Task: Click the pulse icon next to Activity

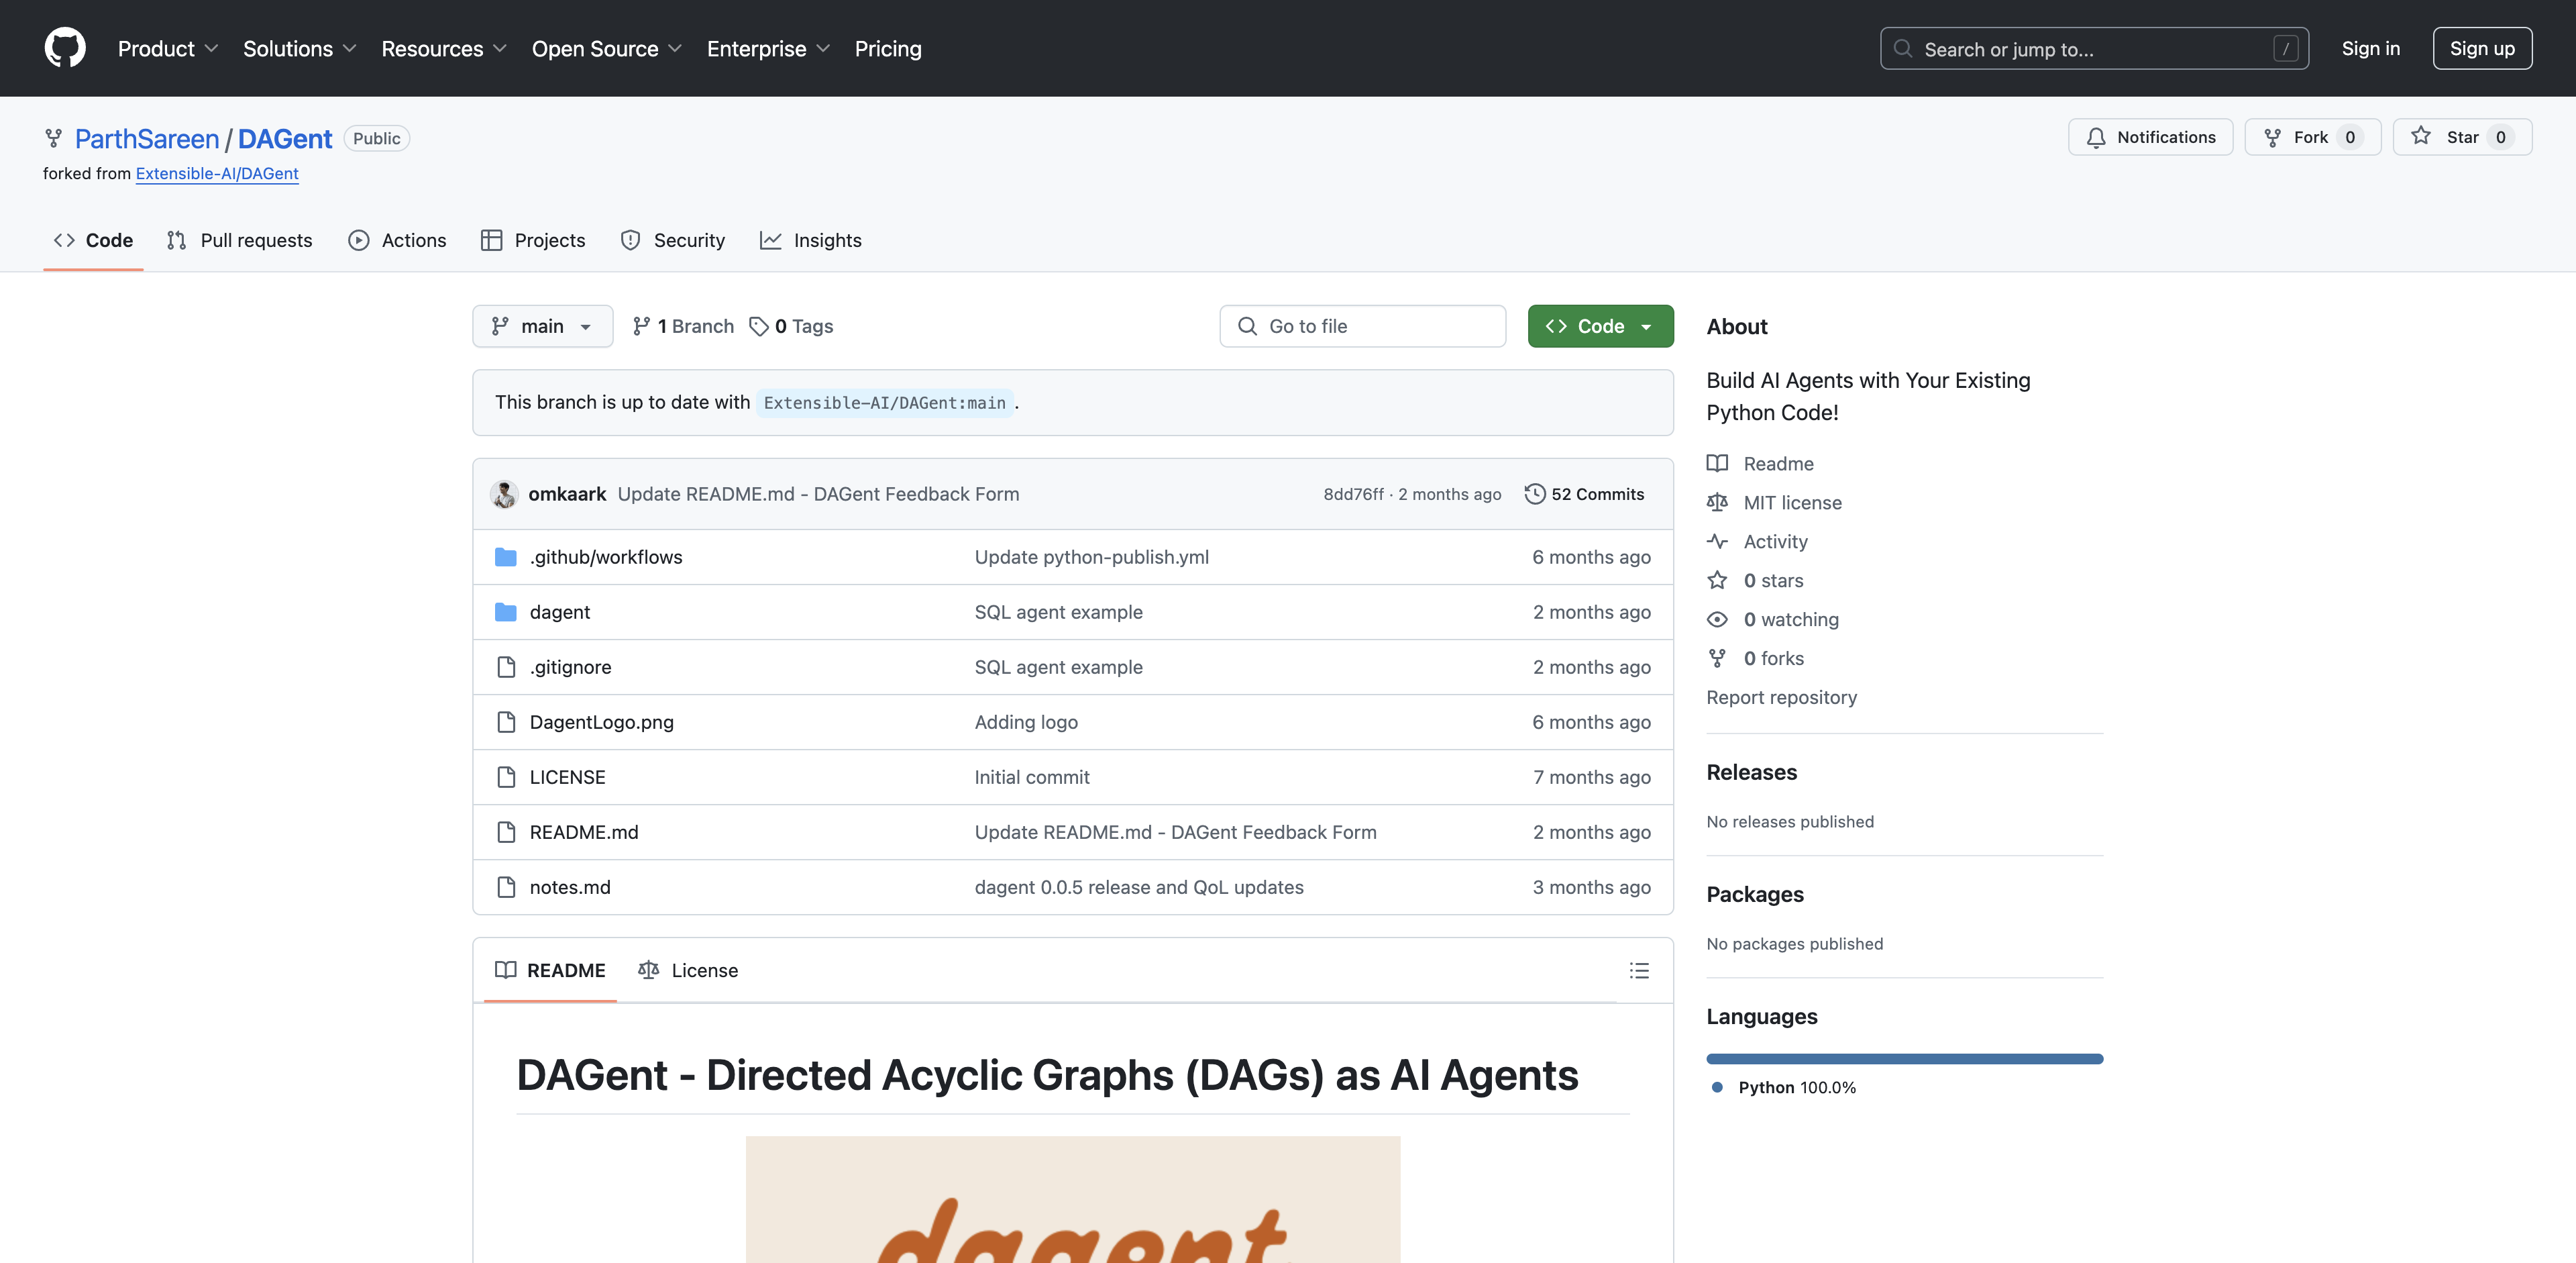Action: [x=1717, y=541]
